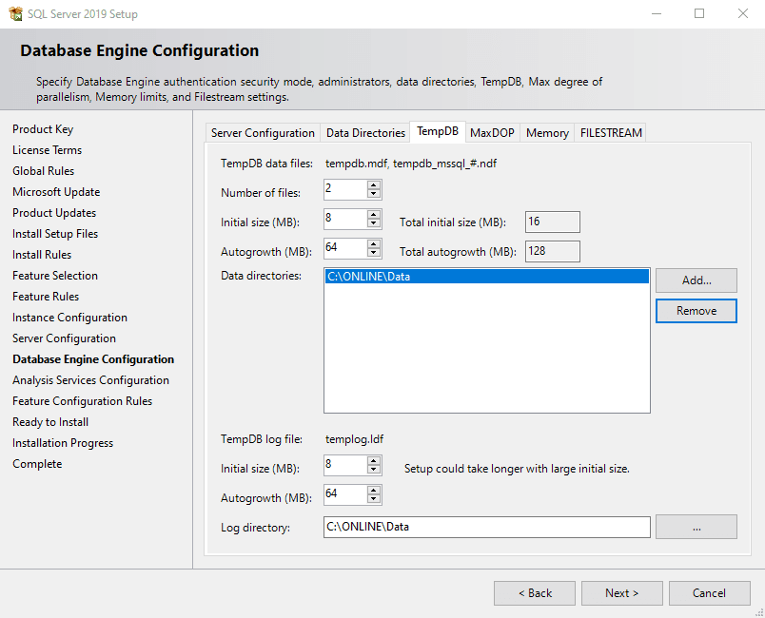Increase TempDB log Initial size value
Viewport: 765px width, 618px height.
[374, 461]
